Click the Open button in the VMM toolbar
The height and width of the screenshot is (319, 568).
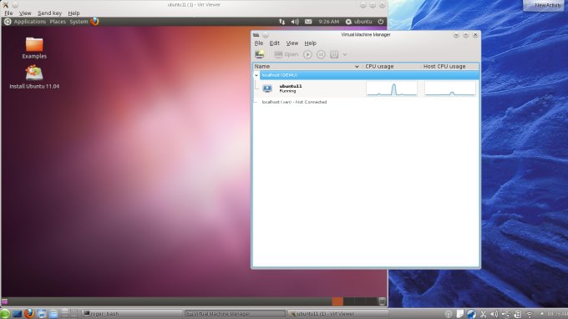[x=287, y=54]
